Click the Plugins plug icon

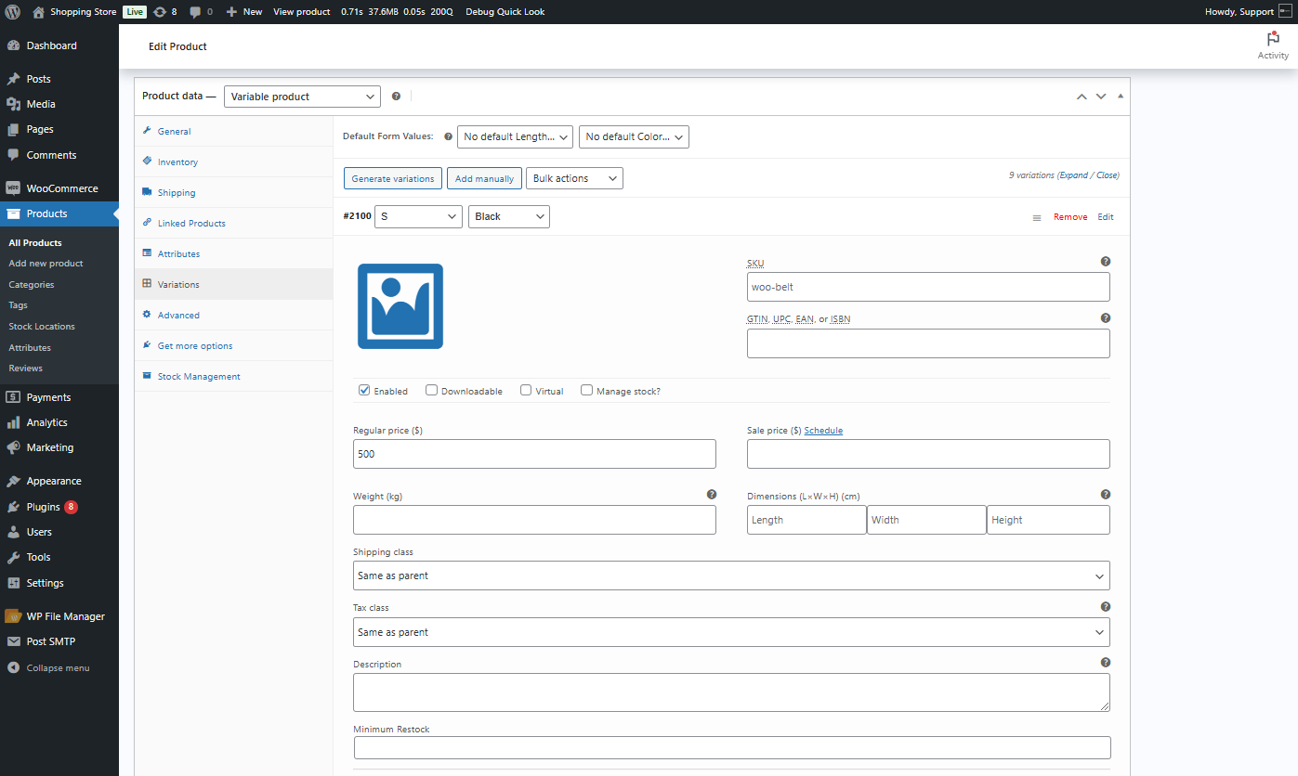pos(13,507)
